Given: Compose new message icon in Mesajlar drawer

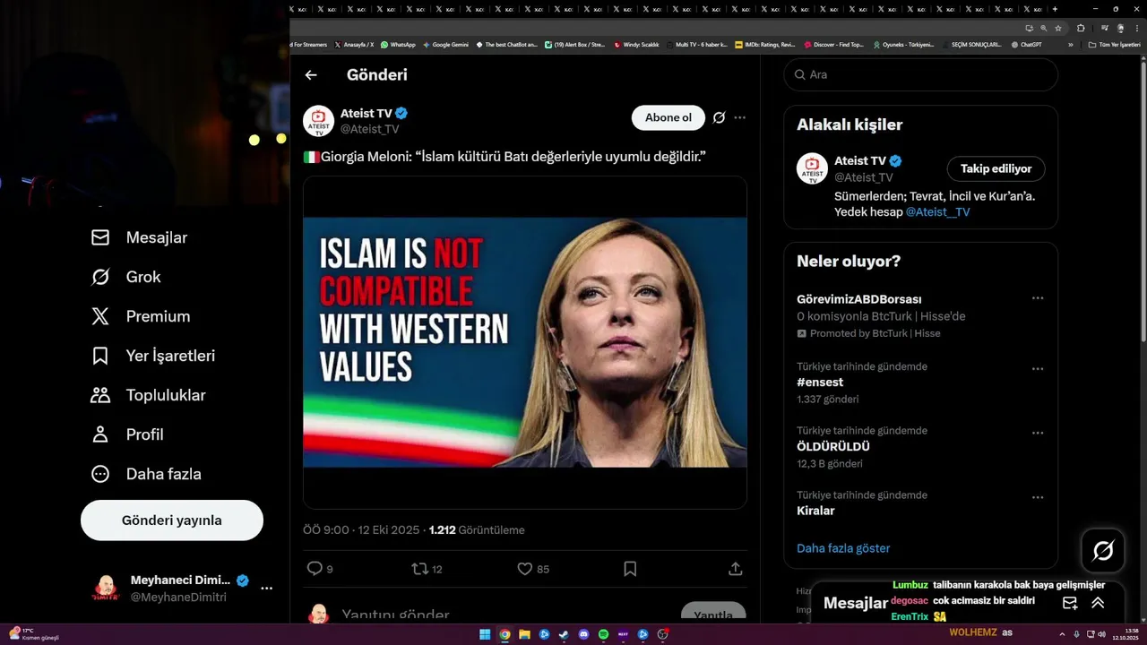Looking at the screenshot, I should click(x=1070, y=603).
